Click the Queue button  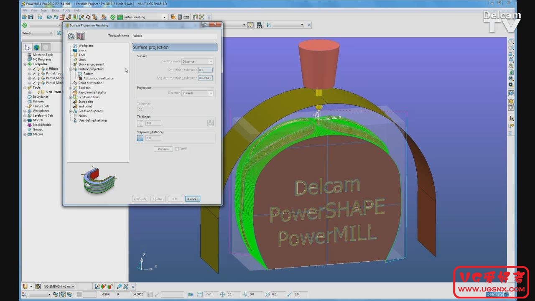pyautogui.click(x=158, y=199)
